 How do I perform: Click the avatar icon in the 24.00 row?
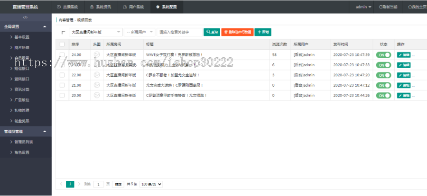click(97, 55)
